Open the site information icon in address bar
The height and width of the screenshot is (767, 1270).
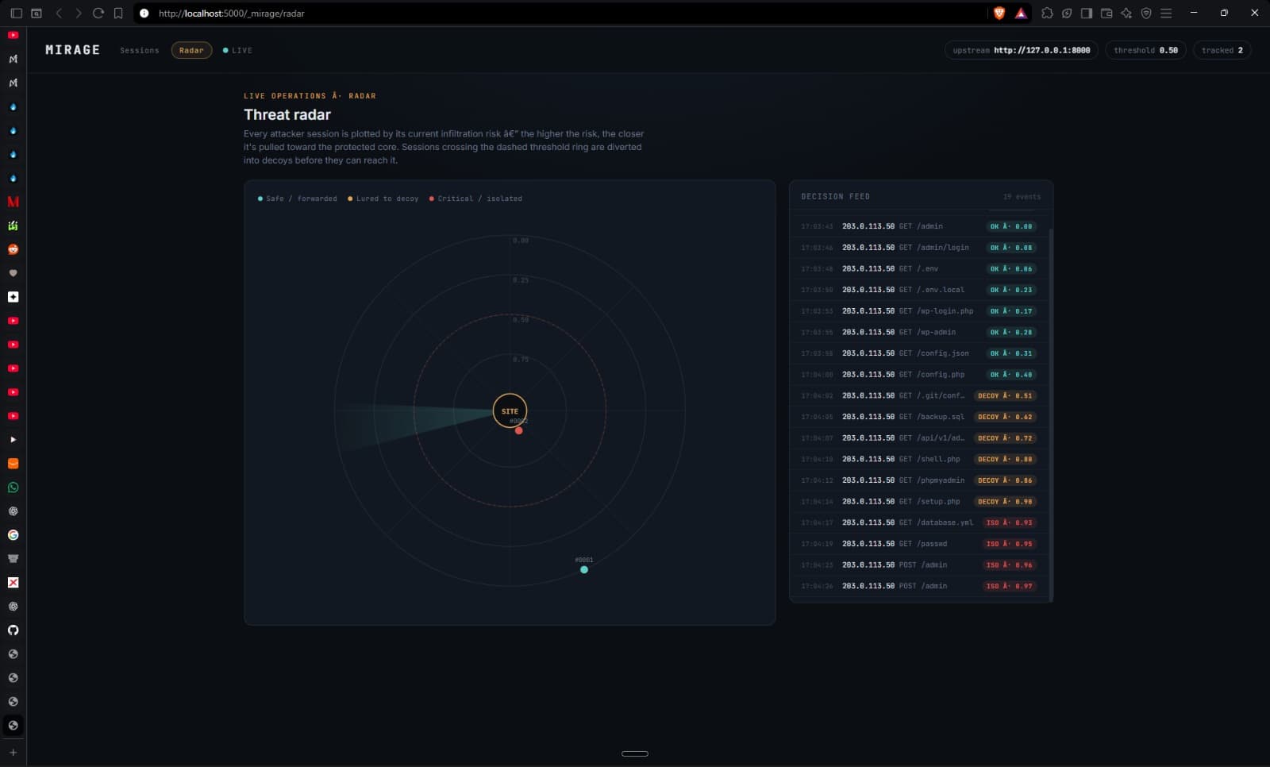coord(144,13)
